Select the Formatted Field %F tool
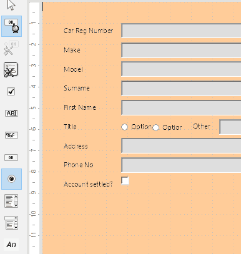The height and width of the screenshot is (254, 241). pyautogui.click(x=11, y=135)
